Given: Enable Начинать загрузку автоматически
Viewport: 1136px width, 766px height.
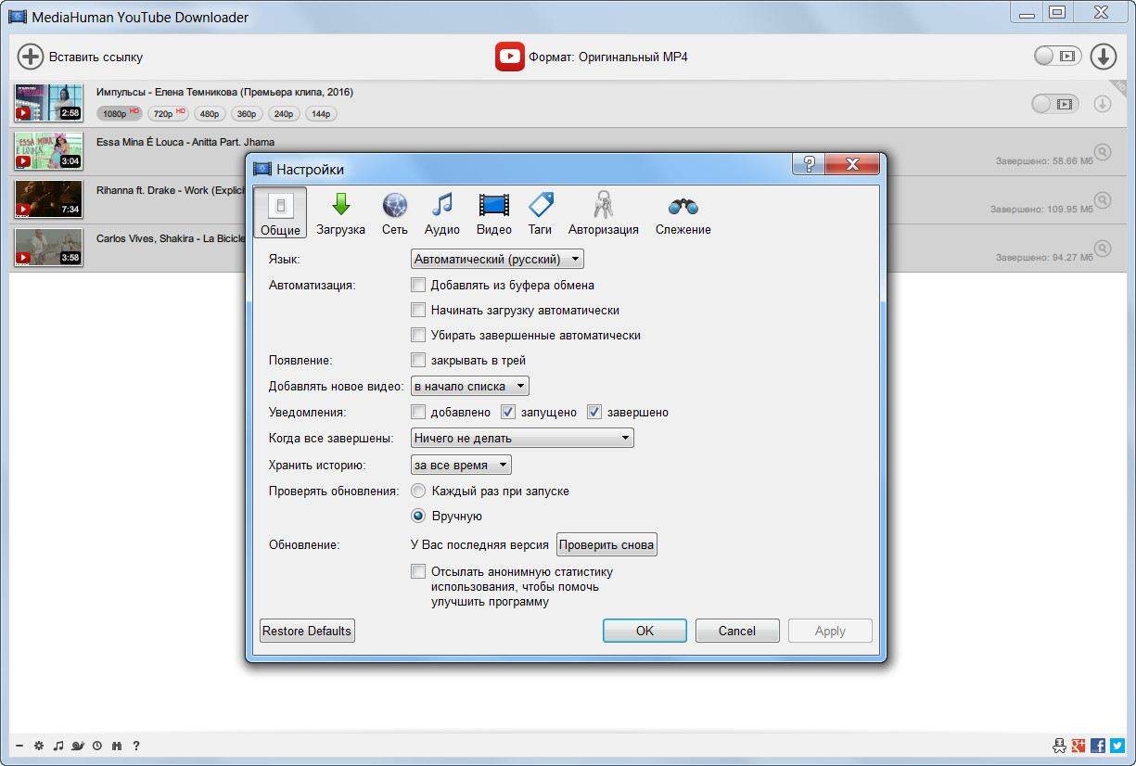Looking at the screenshot, I should 418,310.
